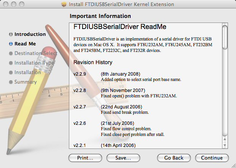236x168 pixels.
Task: Click 'Fixed flow control problem.' line
Action: 126,129
